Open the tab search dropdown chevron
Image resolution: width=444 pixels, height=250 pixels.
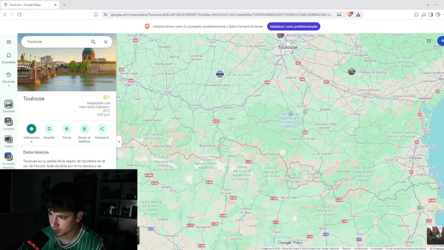tap(428, 5)
